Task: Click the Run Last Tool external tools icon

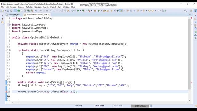Action: (x=89, y=11)
